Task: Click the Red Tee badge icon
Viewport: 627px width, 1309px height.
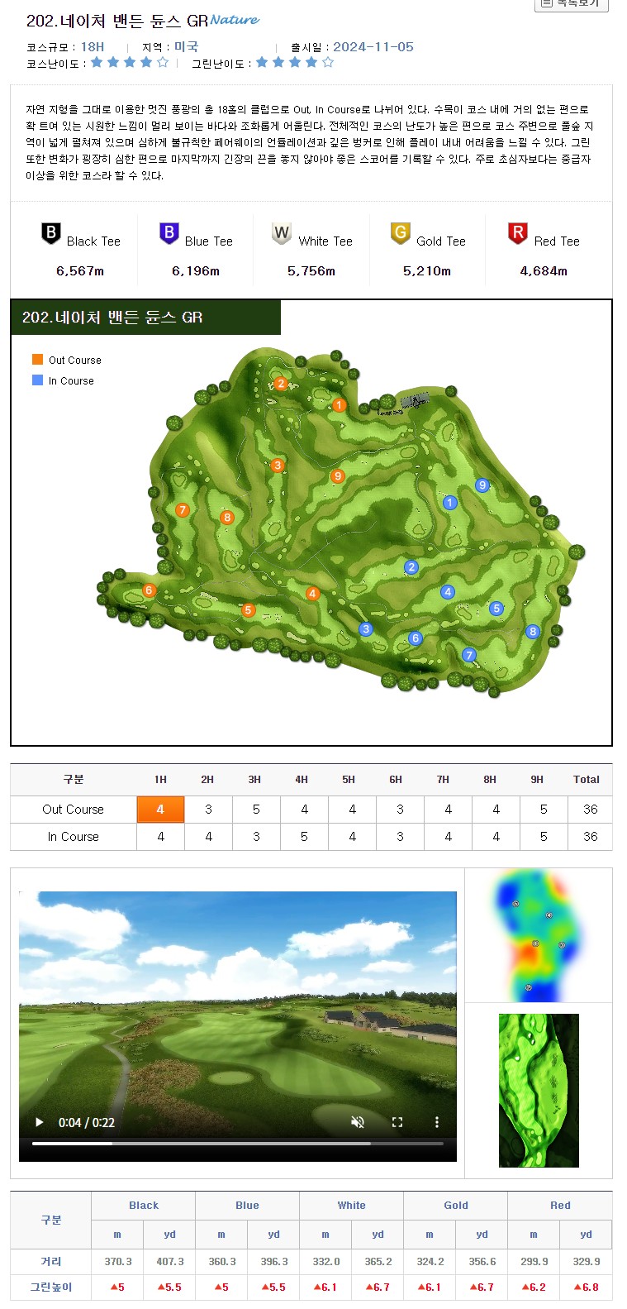Action: coord(518,234)
